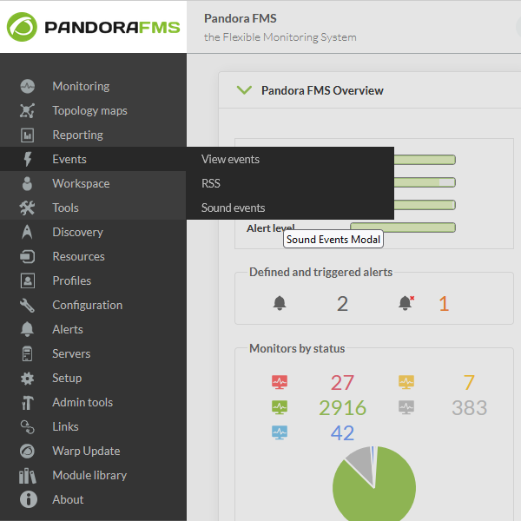The height and width of the screenshot is (521, 521).
Task: Click the Reporting chart icon
Action: pyautogui.click(x=27, y=135)
